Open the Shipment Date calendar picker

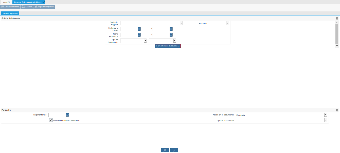coord(67,115)
